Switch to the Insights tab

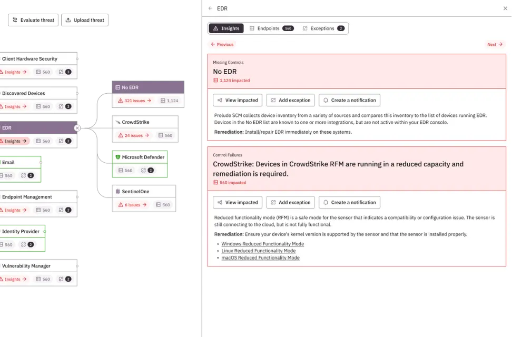pyautogui.click(x=227, y=28)
